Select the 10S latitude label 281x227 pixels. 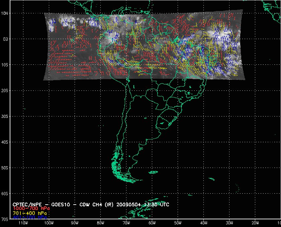click(x=5, y=65)
